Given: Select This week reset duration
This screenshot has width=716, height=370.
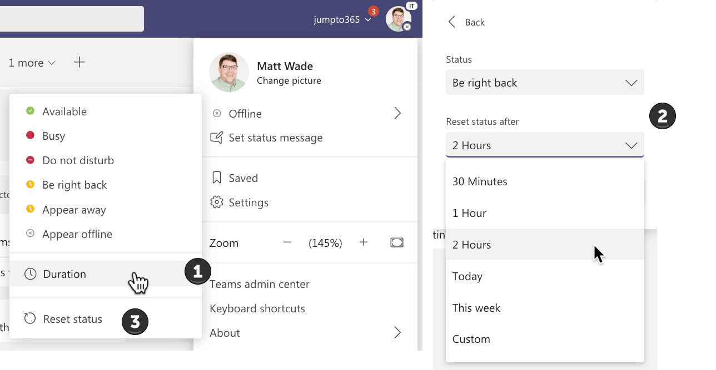Looking at the screenshot, I should point(545,308).
